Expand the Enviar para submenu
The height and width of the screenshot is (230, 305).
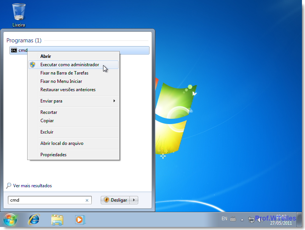coord(73,101)
